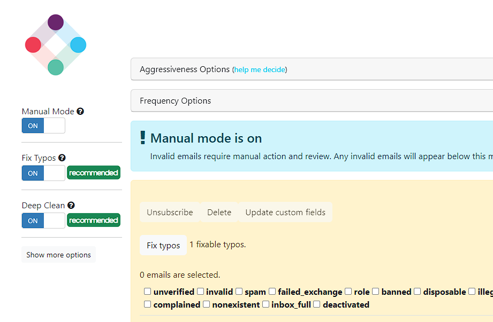Viewport: 493px width, 322px height.
Task: Click the colorful diamond app logo
Action: click(56, 45)
